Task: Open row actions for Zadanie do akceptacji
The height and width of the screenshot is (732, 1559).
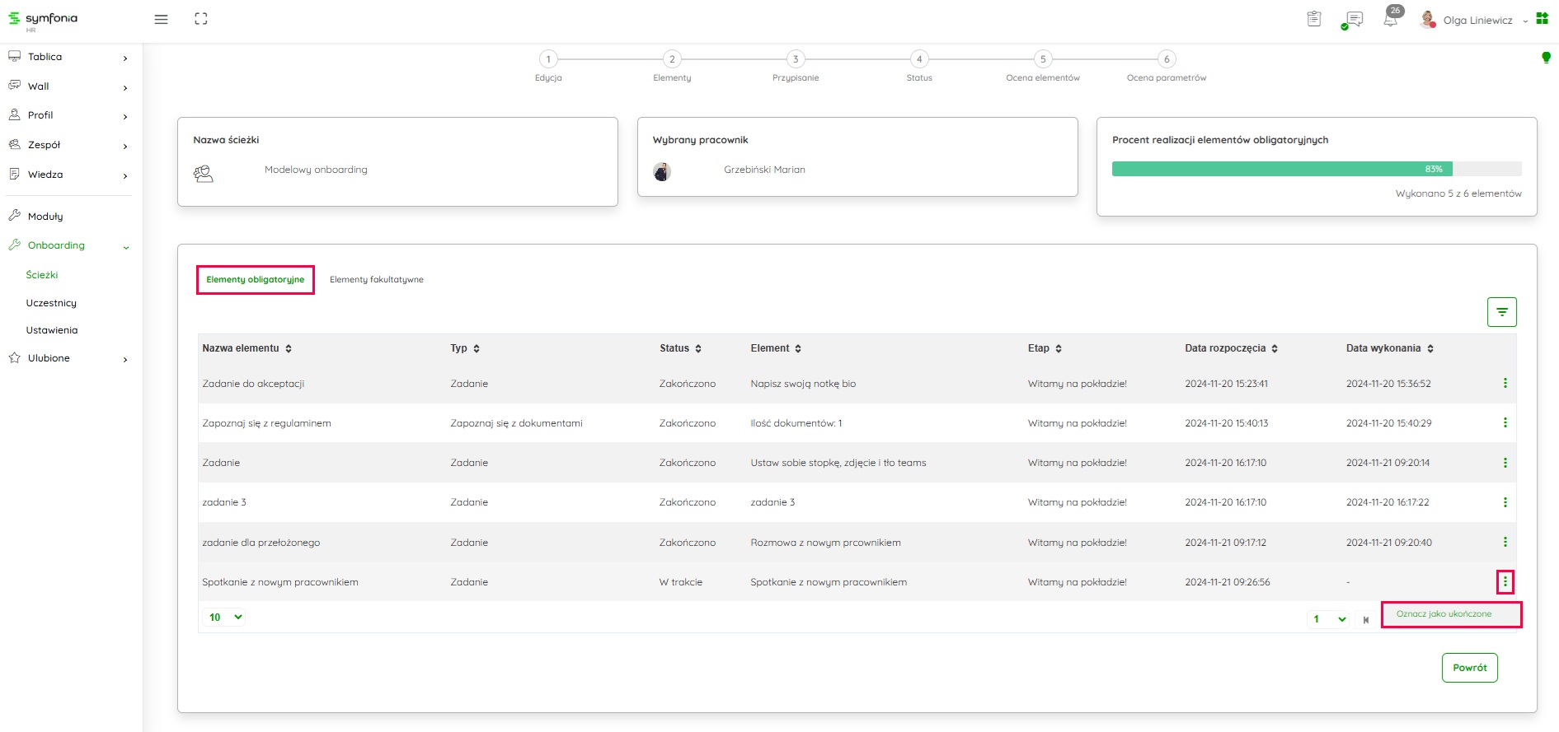Action: coord(1505,384)
